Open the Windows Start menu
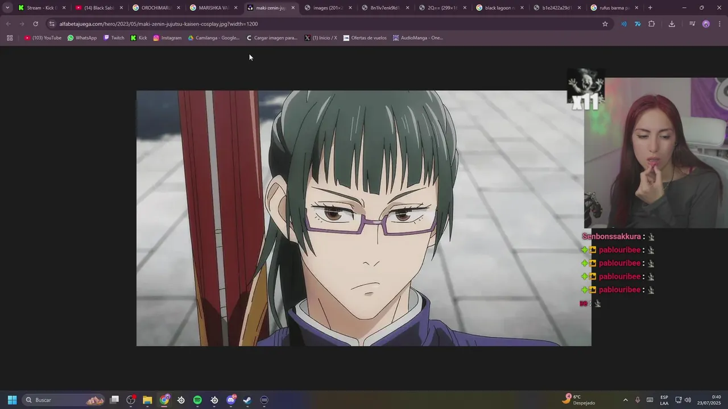 click(x=12, y=400)
